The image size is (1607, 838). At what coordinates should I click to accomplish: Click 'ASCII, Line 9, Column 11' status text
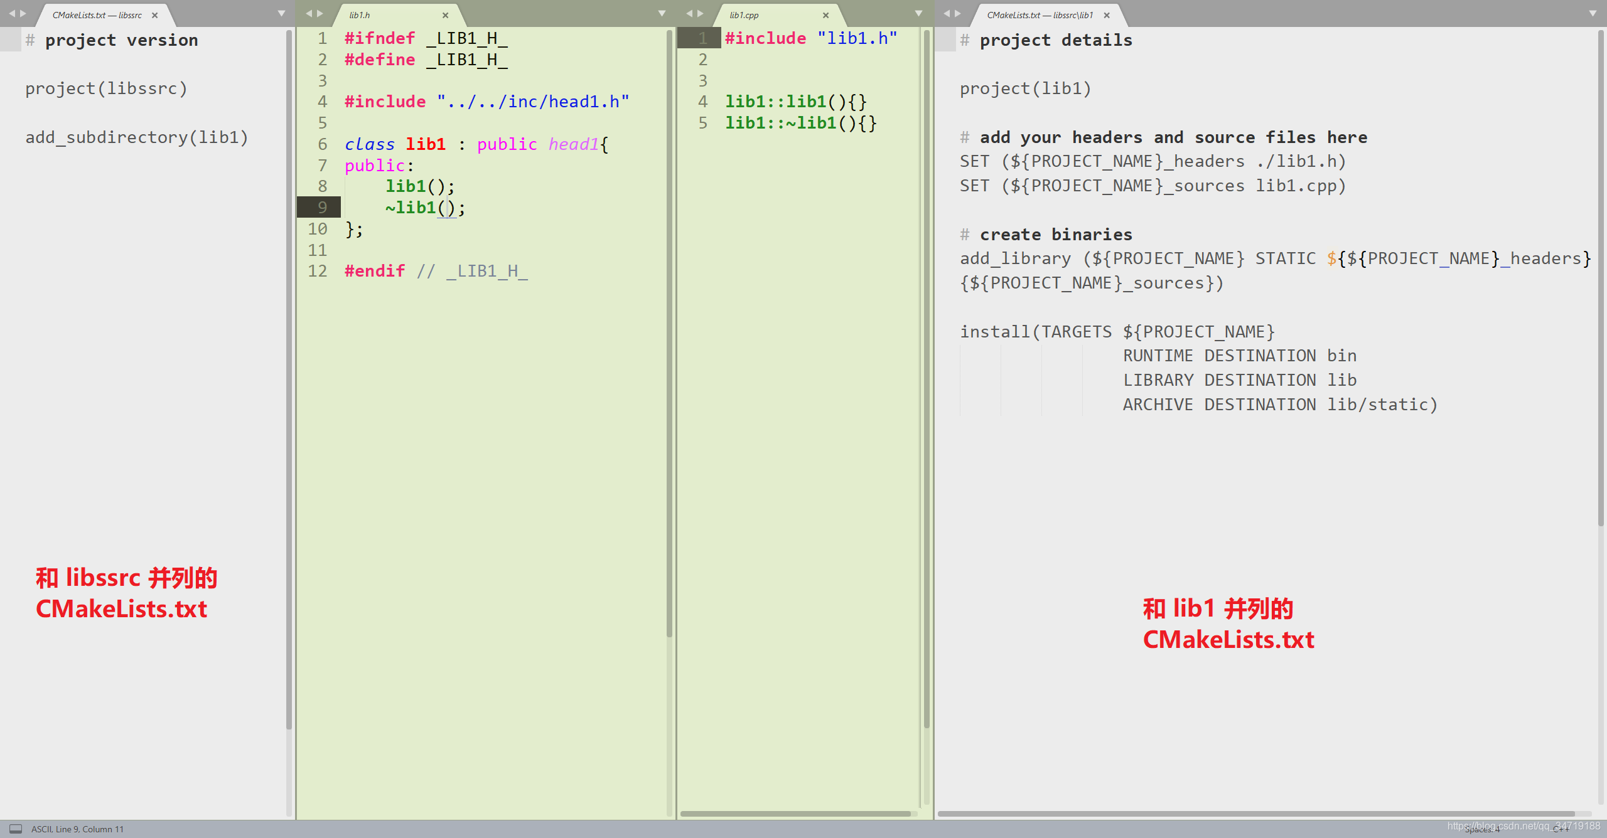coord(78,829)
